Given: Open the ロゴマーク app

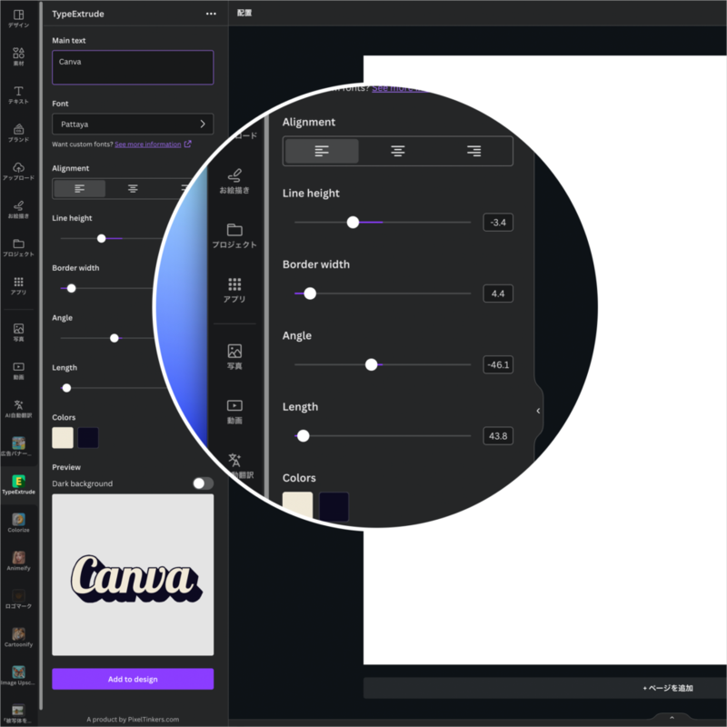Looking at the screenshot, I should tap(18, 599).
